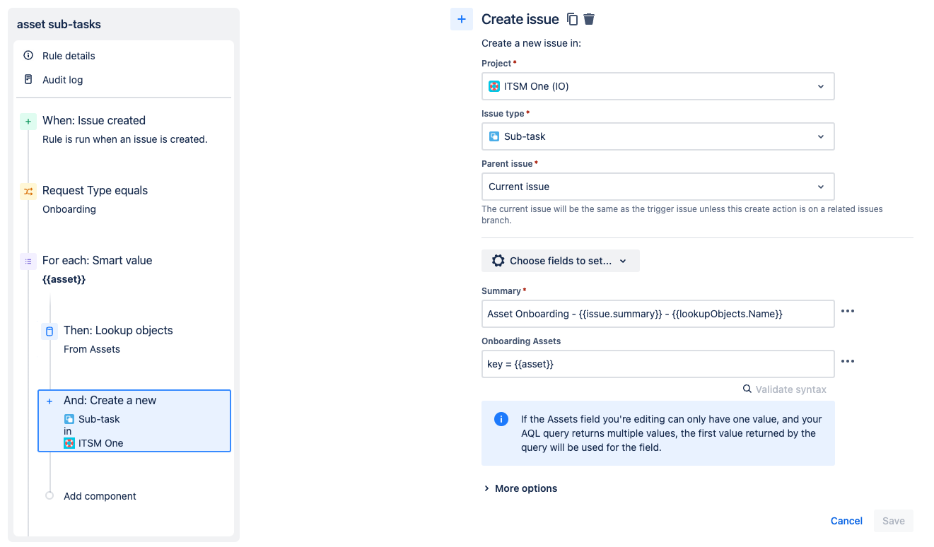Expand the More options section
Image resolution: width=934 pixels, height=547 pixels.
click(520, 488)
